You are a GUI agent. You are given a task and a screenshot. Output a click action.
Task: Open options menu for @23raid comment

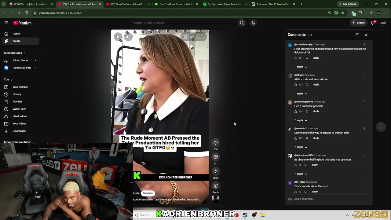point(364,75)
